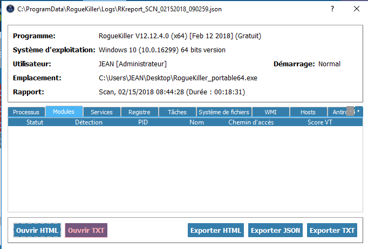
Task: Sort by the Détection column header
Action: (88, 122)
